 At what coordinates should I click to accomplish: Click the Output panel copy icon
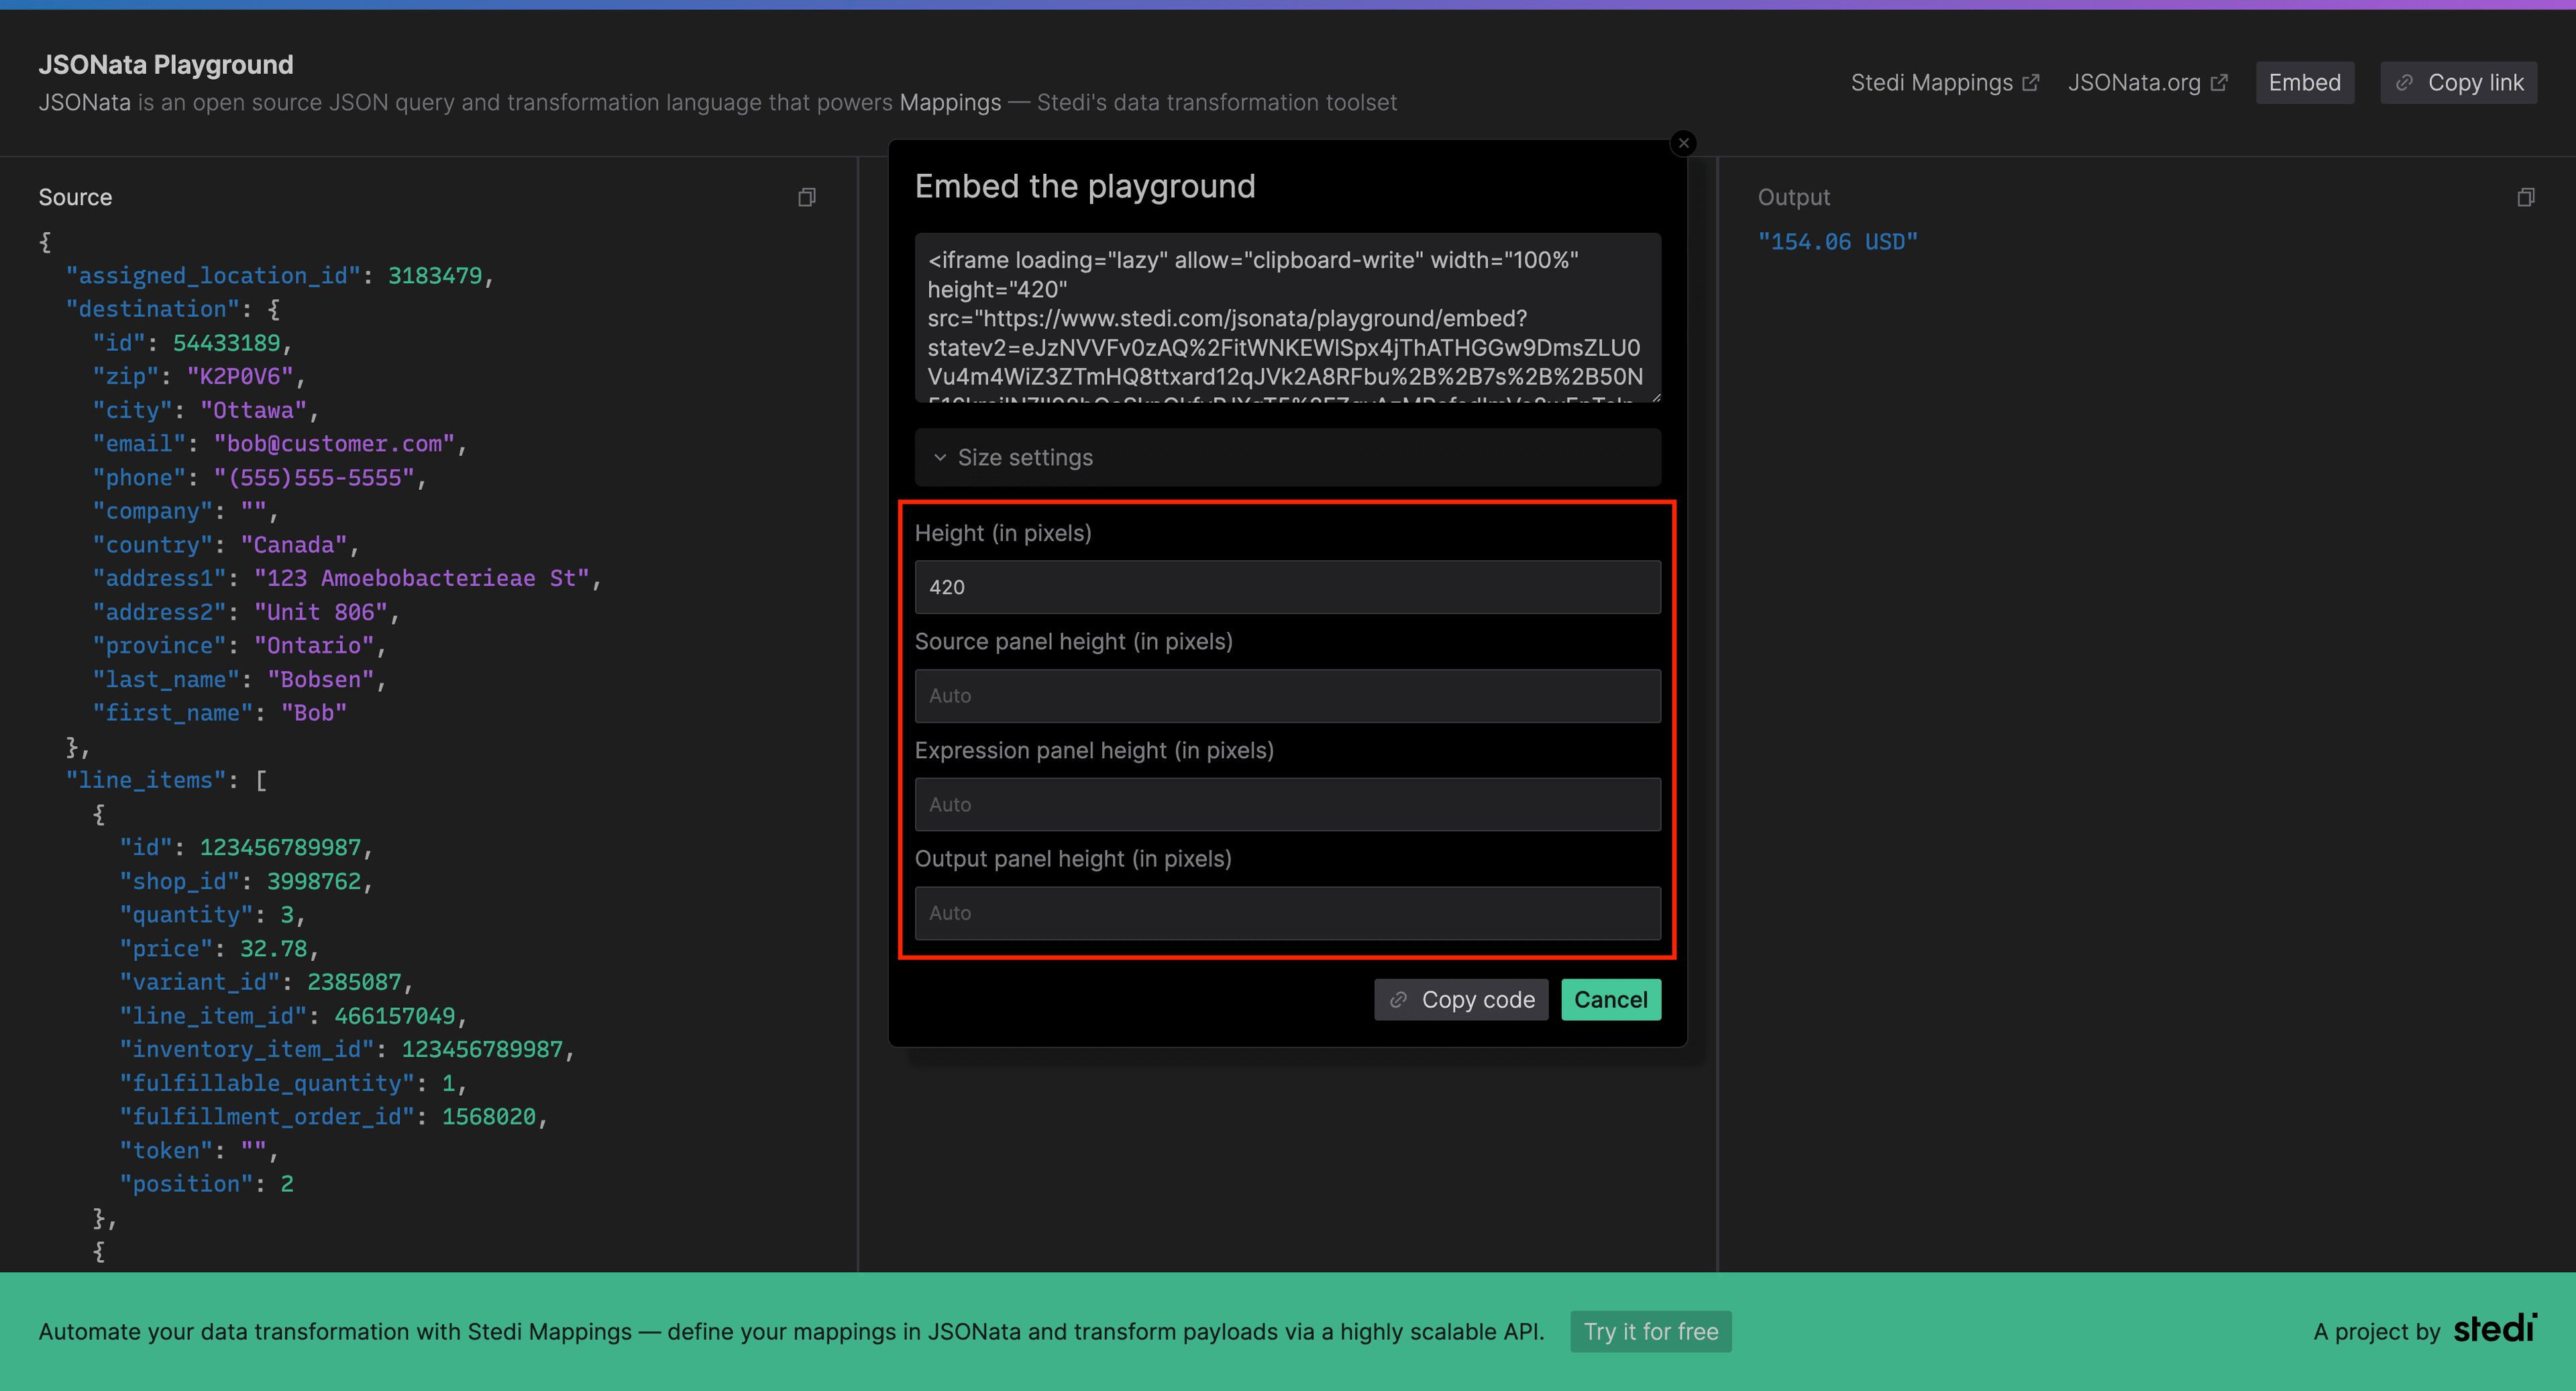coord(2525,197)
